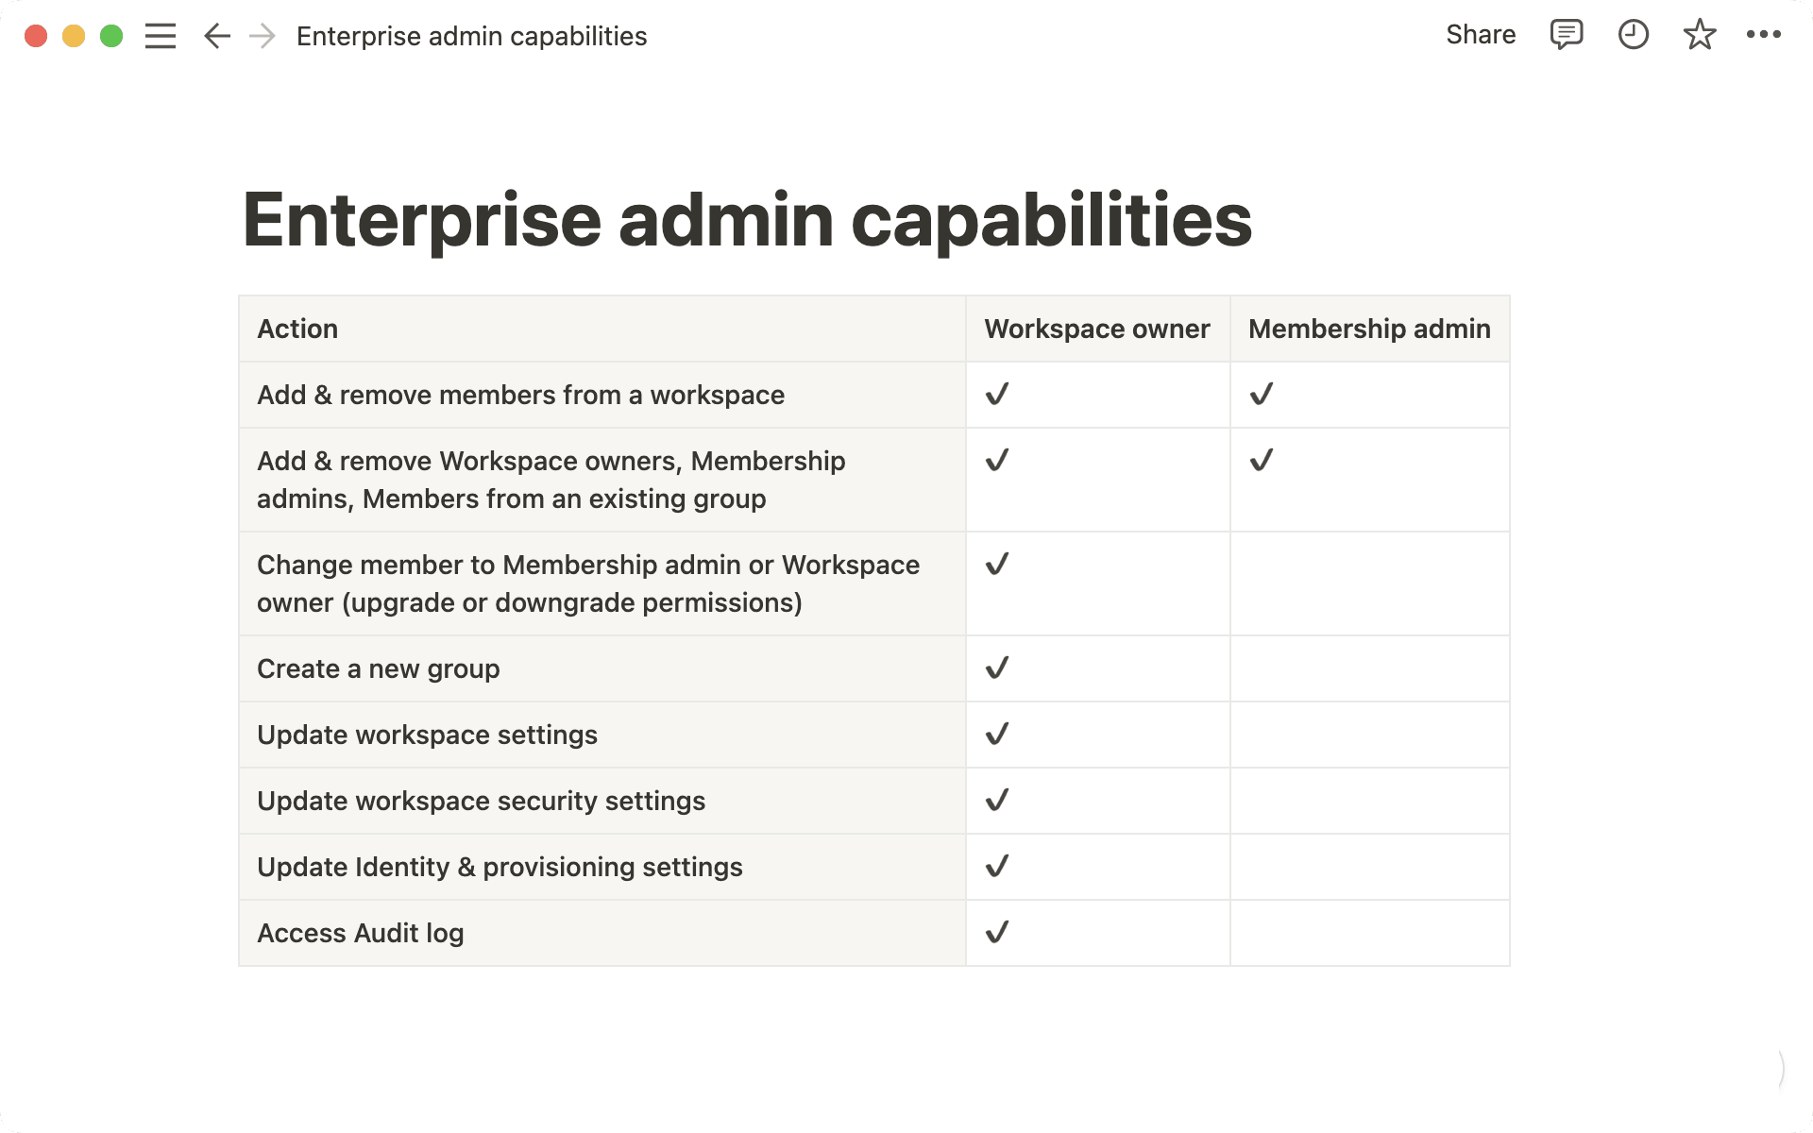Open the Enterprise admin capabilities breadcrumb
Image resolution: width=1813 pixels, height=1133 pixels.
[x=471, y=36]
